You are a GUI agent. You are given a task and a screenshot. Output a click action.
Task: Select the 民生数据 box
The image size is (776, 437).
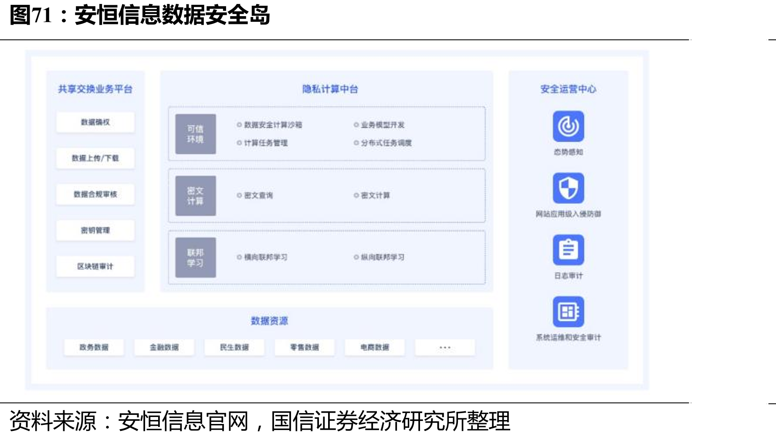coord(234,347)
